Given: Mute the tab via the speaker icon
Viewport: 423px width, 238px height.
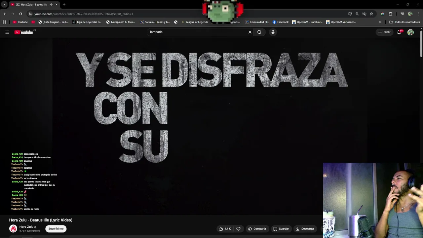Looking at the screenshot, I should [51, 5].
